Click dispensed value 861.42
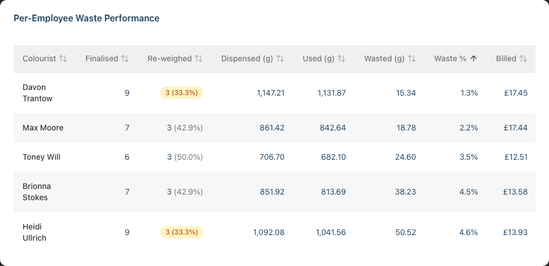Viewport: 549px width, 266px height. tap(272, 128)
